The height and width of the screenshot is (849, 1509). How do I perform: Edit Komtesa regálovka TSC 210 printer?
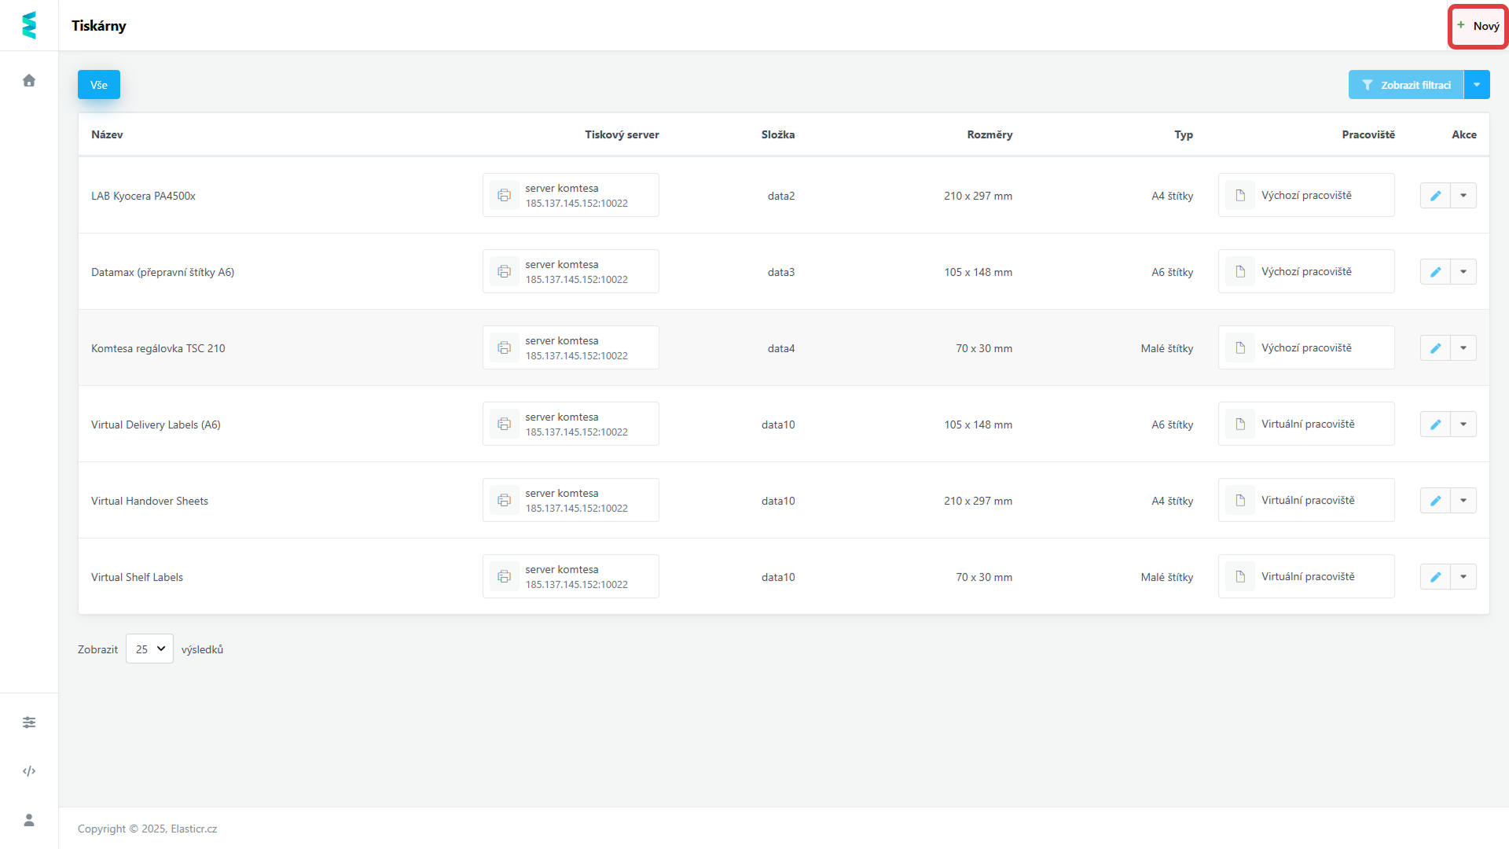pyautogui.click(x=1435, y=348)
